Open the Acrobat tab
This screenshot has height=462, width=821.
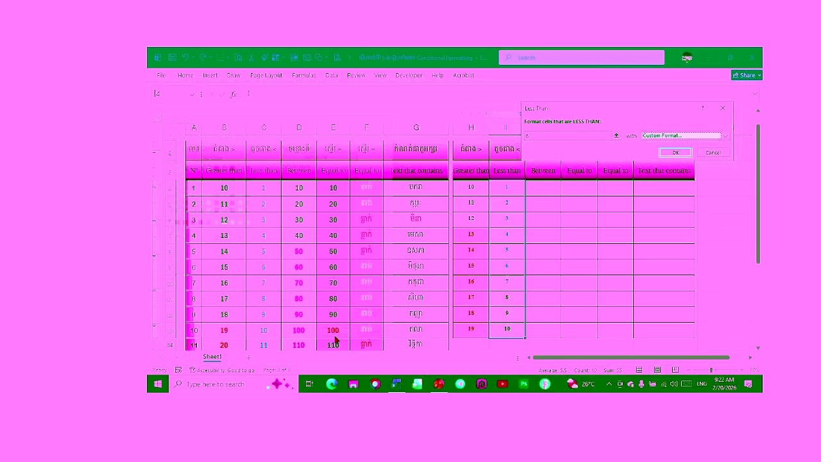464,75
